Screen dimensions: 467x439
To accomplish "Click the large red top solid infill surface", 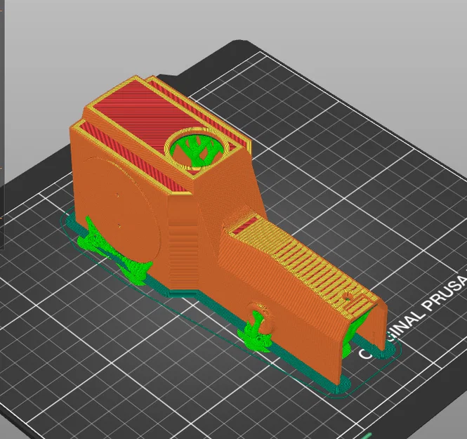I will pyautogui.click(x=149, y=114).
